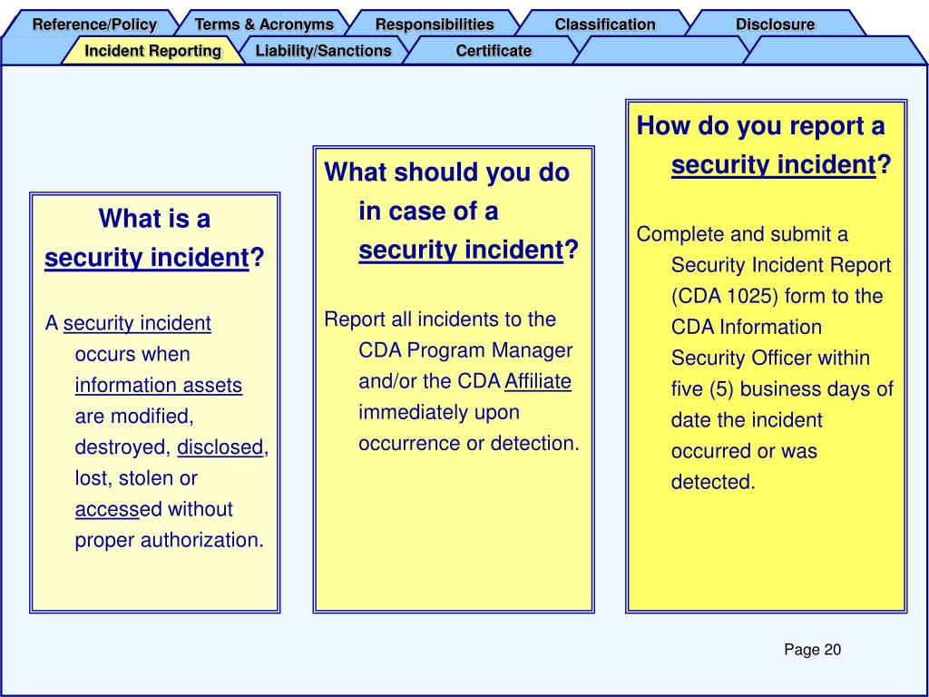929x697 pixels.
Task: Click 'What should you do' heading text
Action: tap(446, 172)
